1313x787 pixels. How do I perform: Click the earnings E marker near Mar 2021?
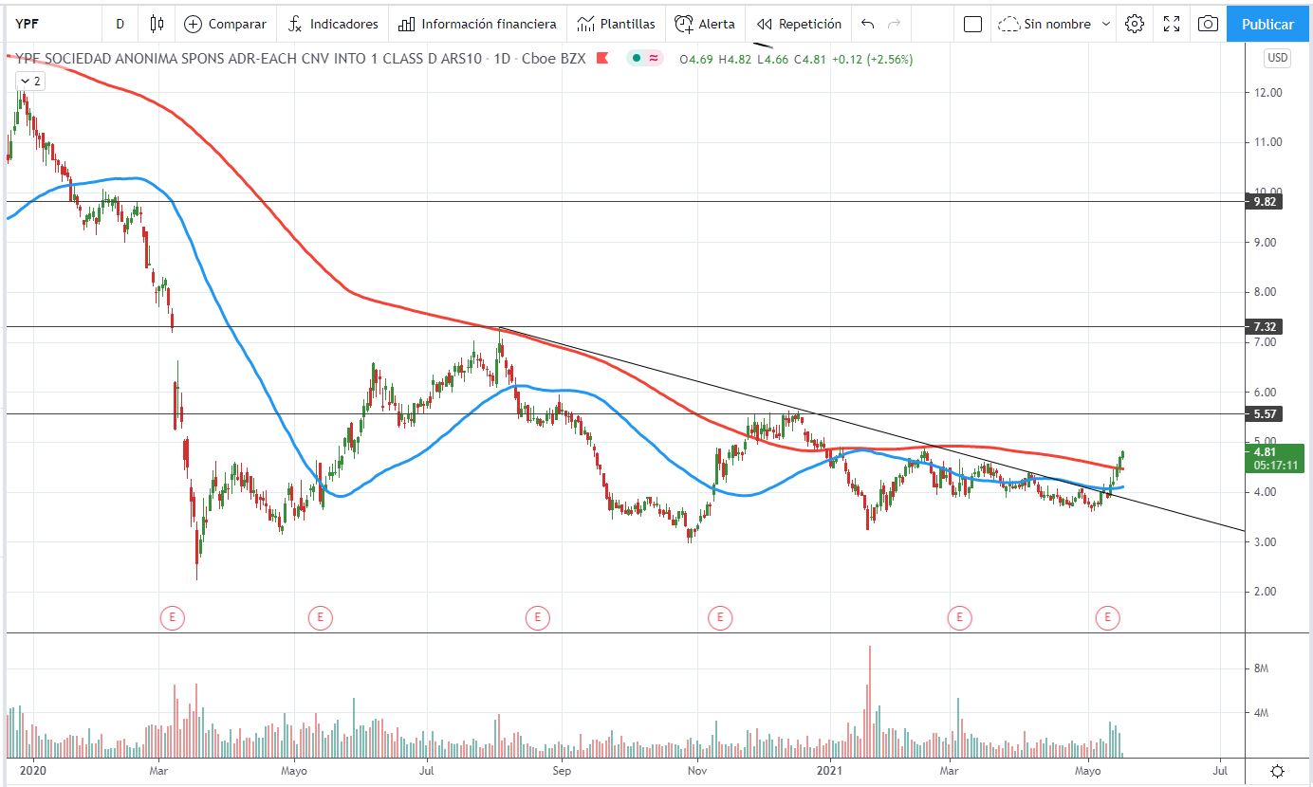(x=960, y=618)
